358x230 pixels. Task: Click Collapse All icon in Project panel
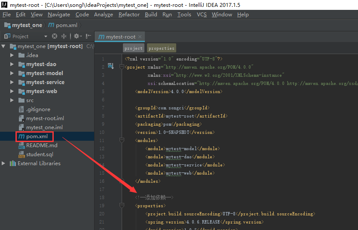pos(64,36)
